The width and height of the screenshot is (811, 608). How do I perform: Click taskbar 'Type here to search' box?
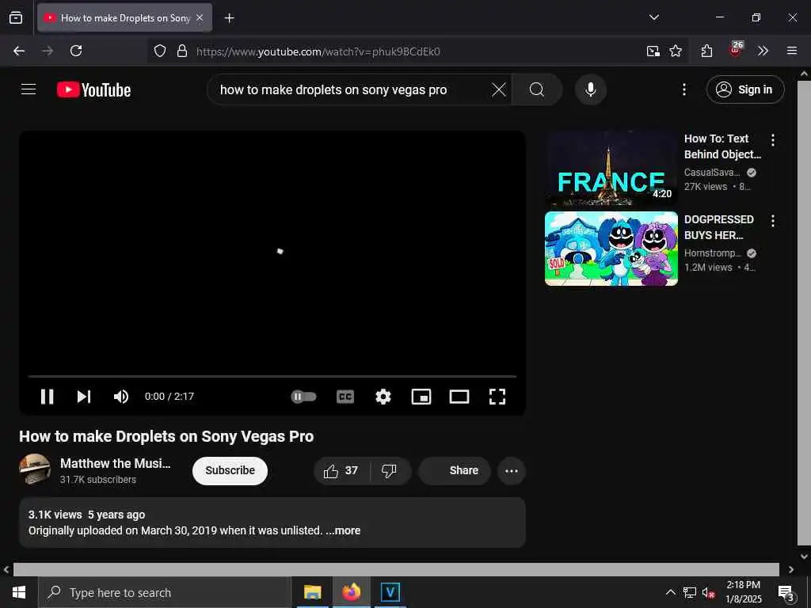165,592
